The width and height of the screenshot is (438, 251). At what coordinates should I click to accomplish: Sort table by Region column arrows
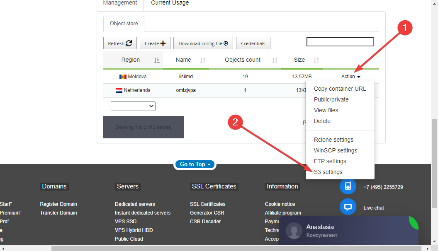click(x=156, y=60)
